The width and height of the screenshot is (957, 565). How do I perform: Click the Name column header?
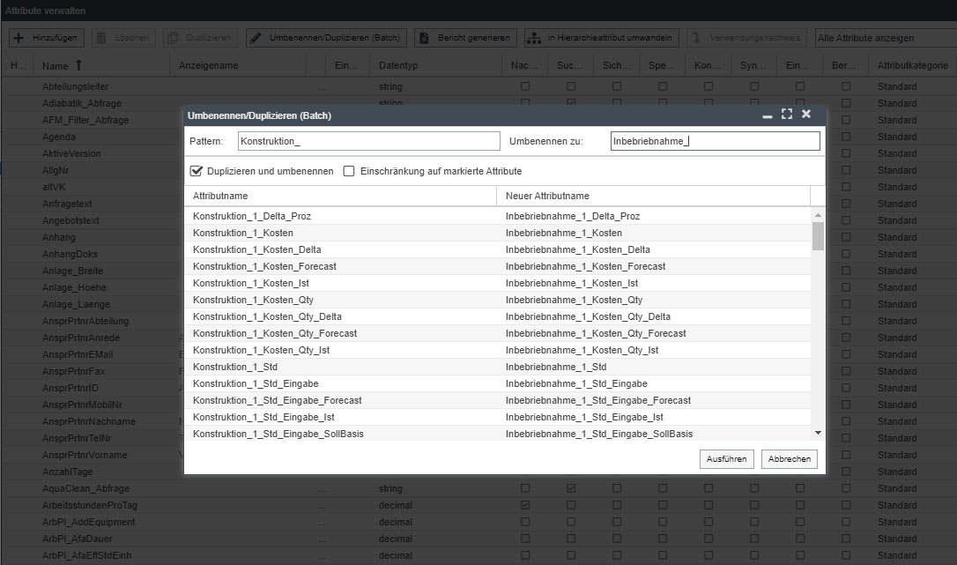100,65
